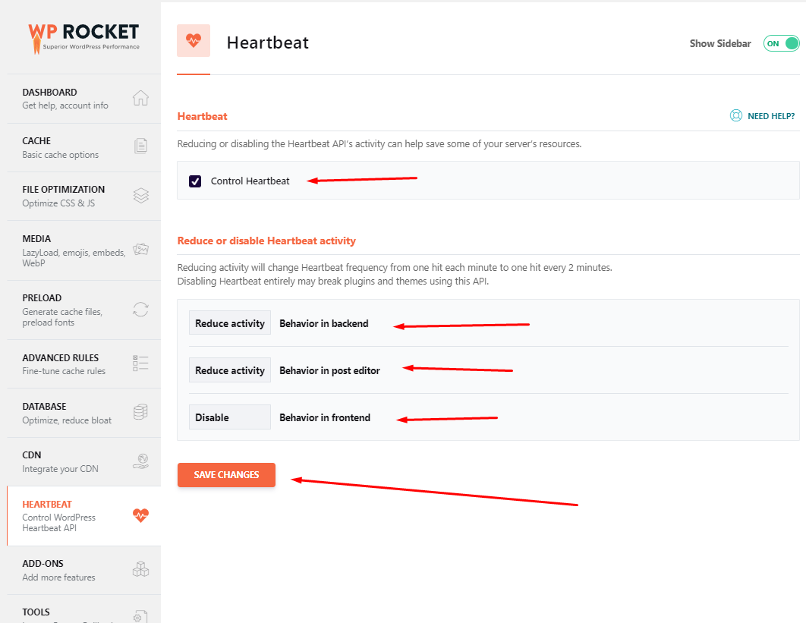The image size is (806, 623).
Task: Uncheck the Control Heartbeat checkbox
Action: [195, 181]
